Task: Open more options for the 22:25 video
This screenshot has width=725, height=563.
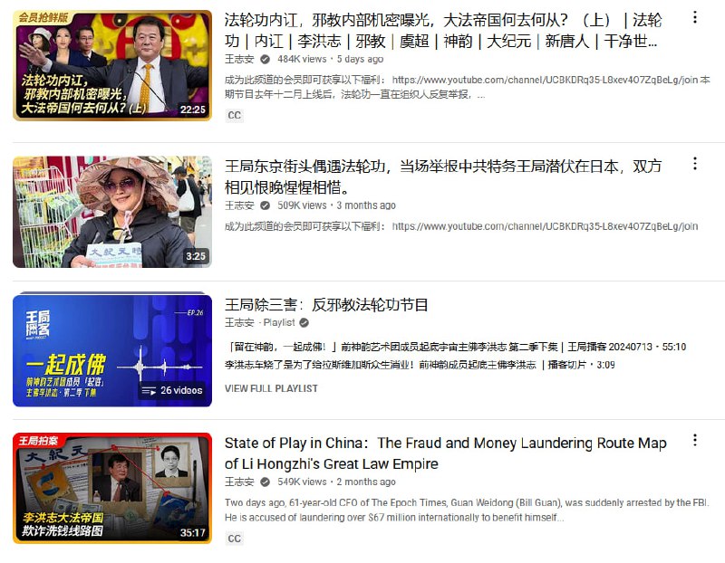Action: (694, 17)
